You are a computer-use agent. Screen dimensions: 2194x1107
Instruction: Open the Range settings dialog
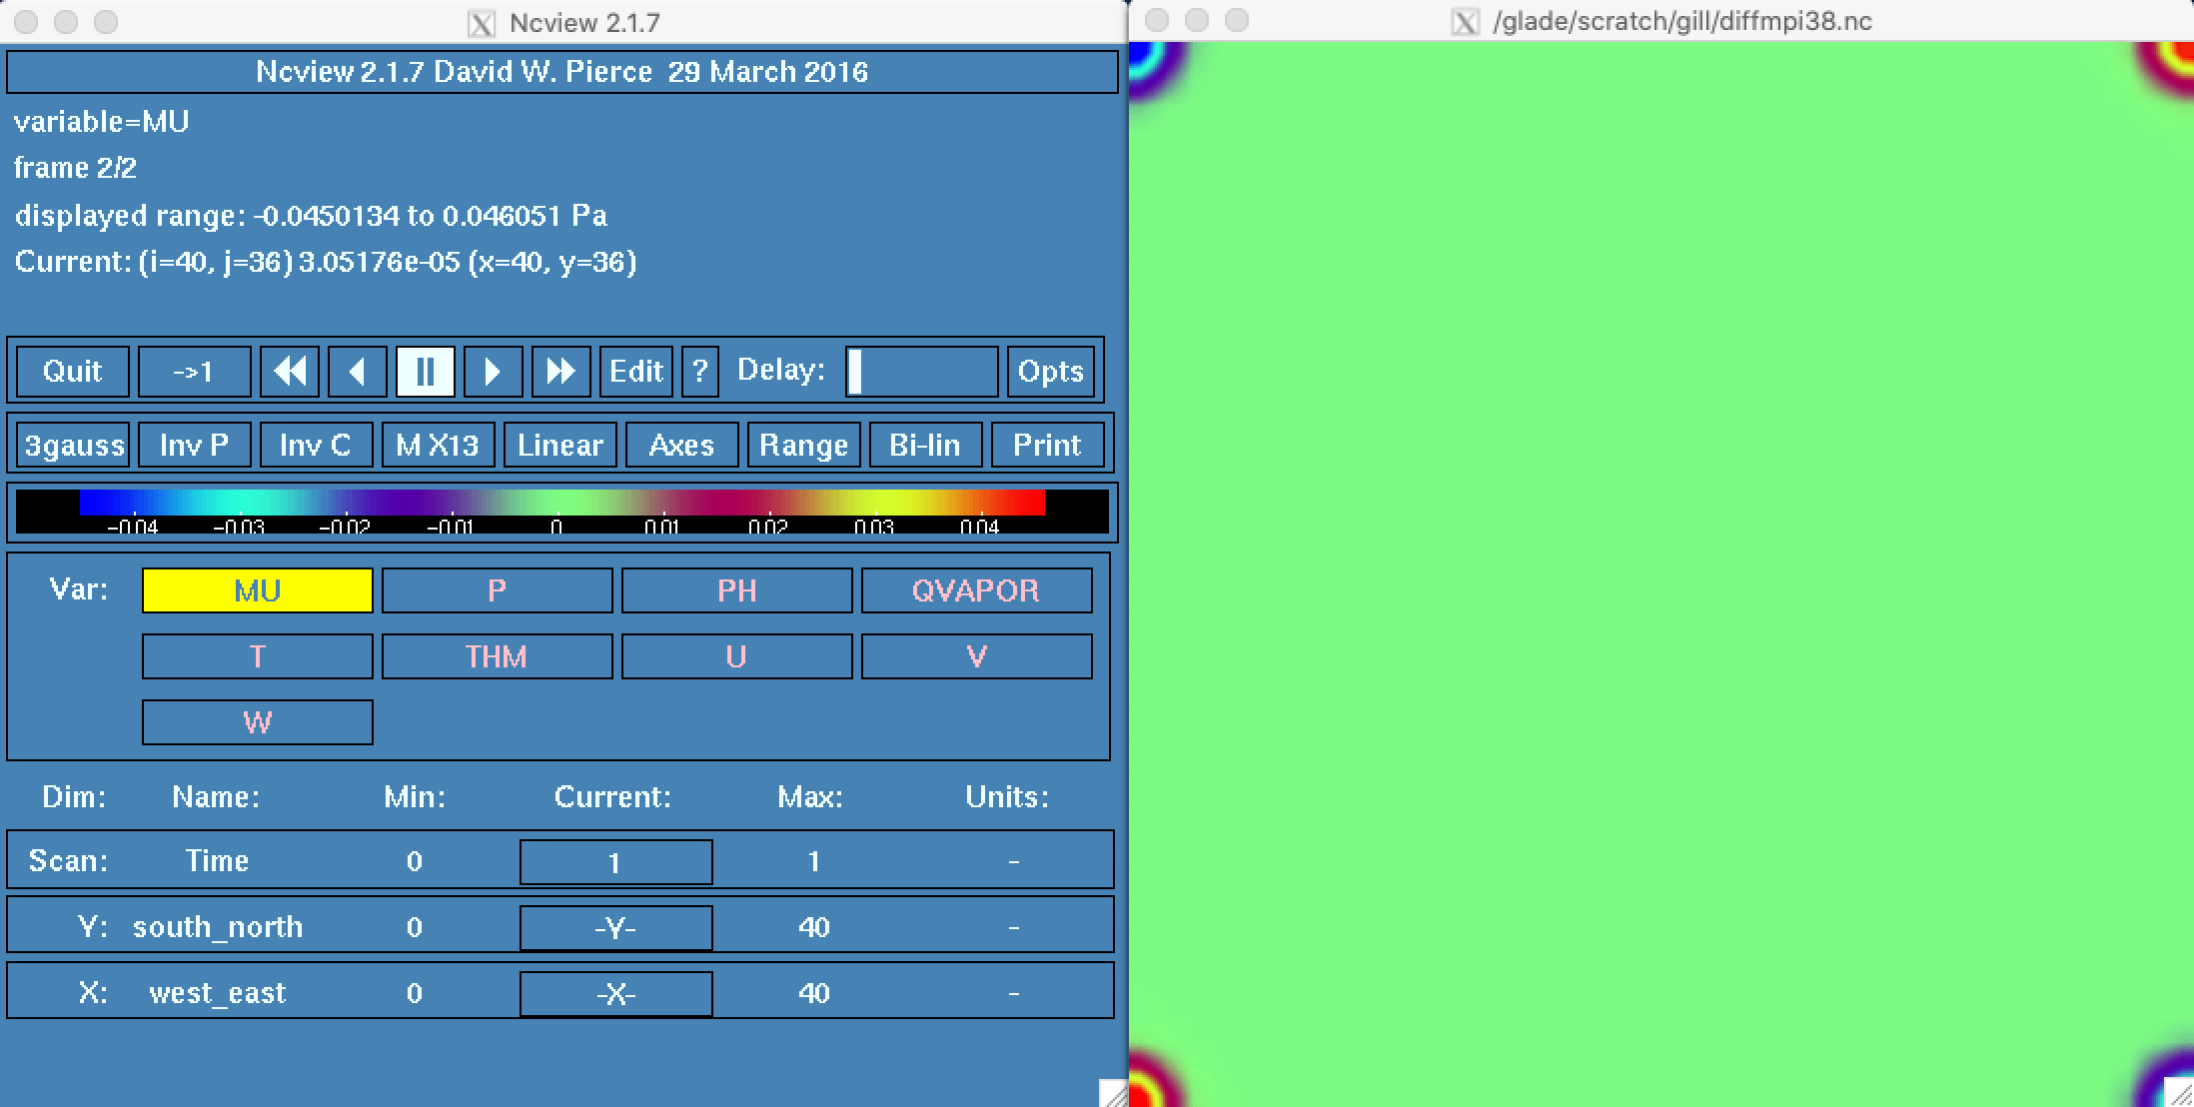(803, 445)
